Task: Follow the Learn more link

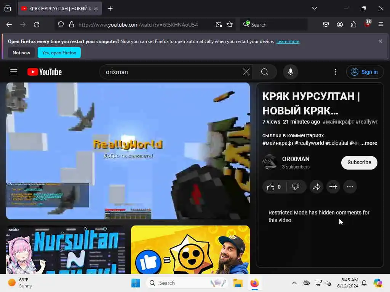Action: coord(288,41)
